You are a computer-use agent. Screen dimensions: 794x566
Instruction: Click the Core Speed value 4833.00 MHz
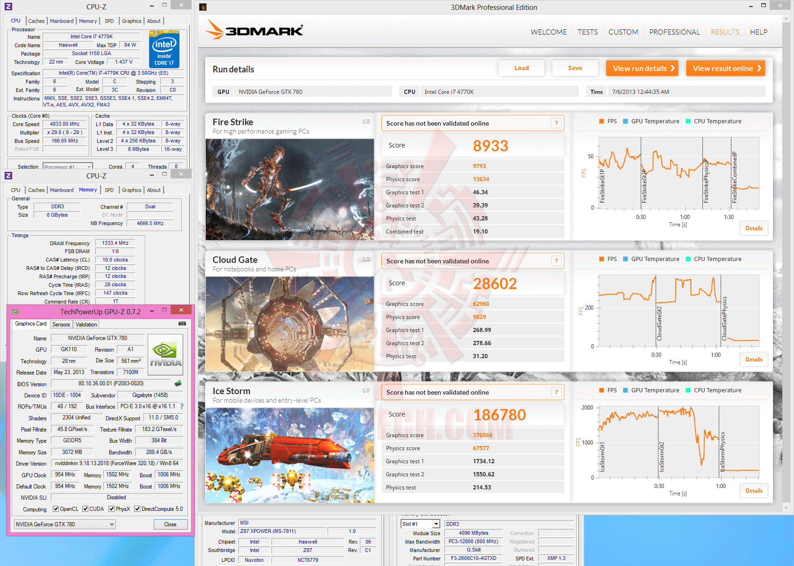click(65, 124)
